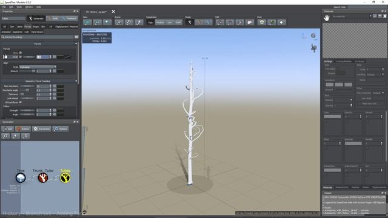
Task: Open the Window menu
Action: tap(29, 7)
